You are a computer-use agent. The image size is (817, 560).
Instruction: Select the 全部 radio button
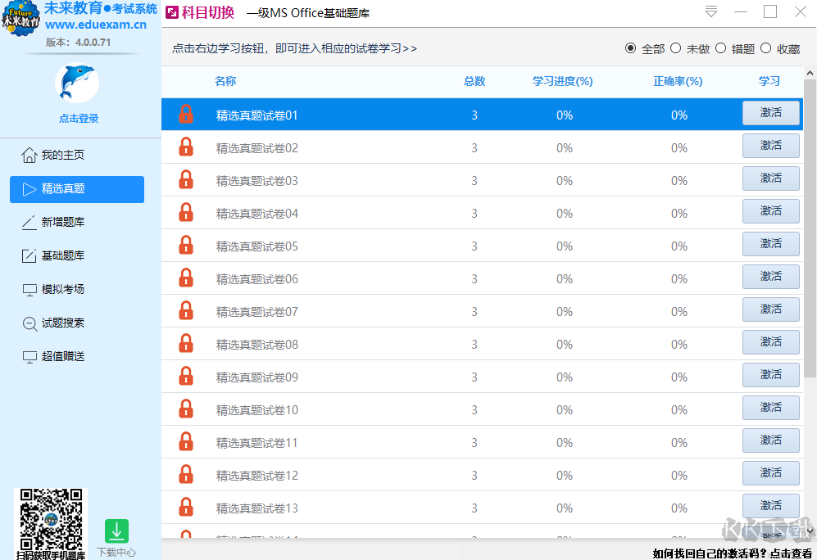click(629, 47)
